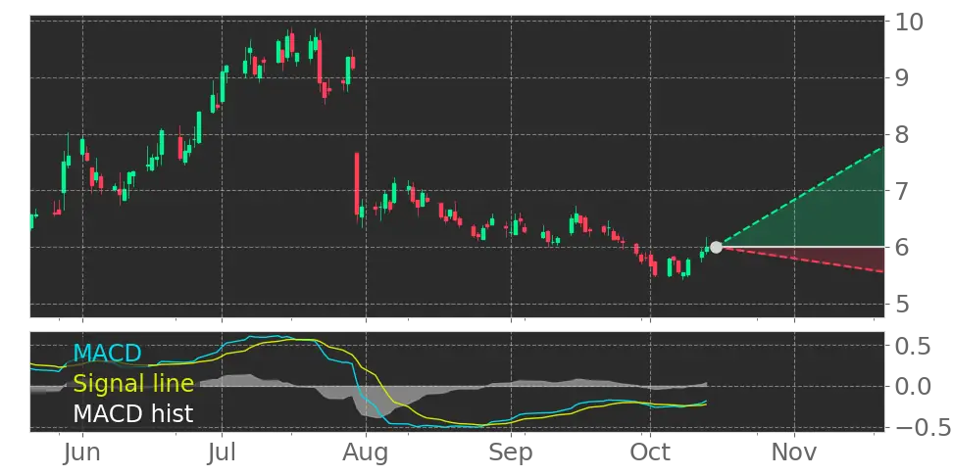Screen dimensions: 953x476
Task: Click the red dashed downside projection line
Action: [802, 260]
